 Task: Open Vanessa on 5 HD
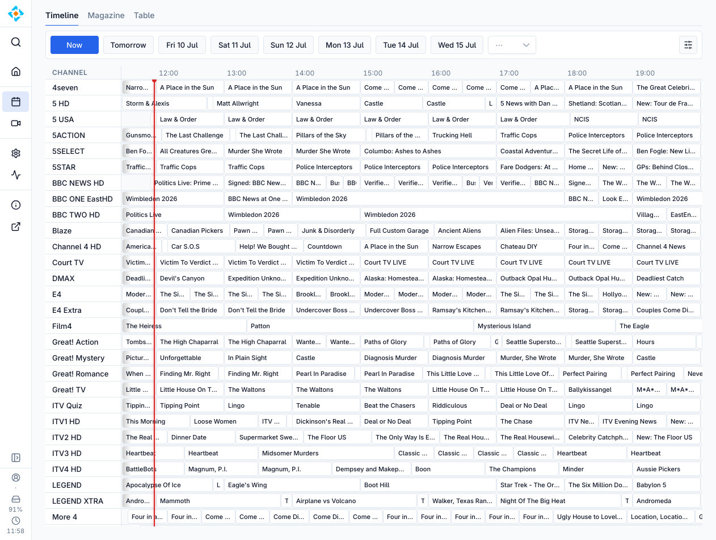click(326, 103)
